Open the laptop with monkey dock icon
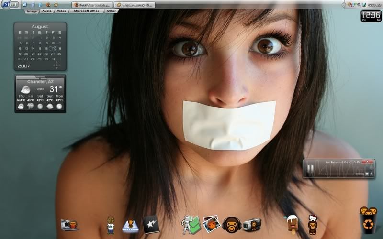The image size is (383, 239). 70,225
